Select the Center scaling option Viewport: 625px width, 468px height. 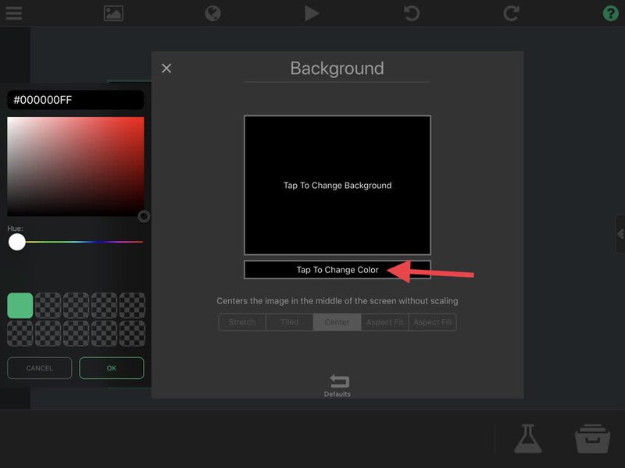pyautogui.click(x=337, y=322)
